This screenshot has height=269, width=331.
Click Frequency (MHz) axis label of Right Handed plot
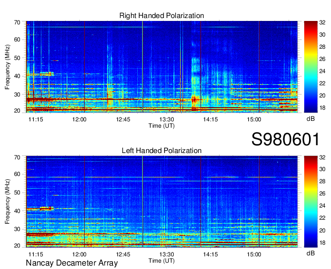pos(7,67)
